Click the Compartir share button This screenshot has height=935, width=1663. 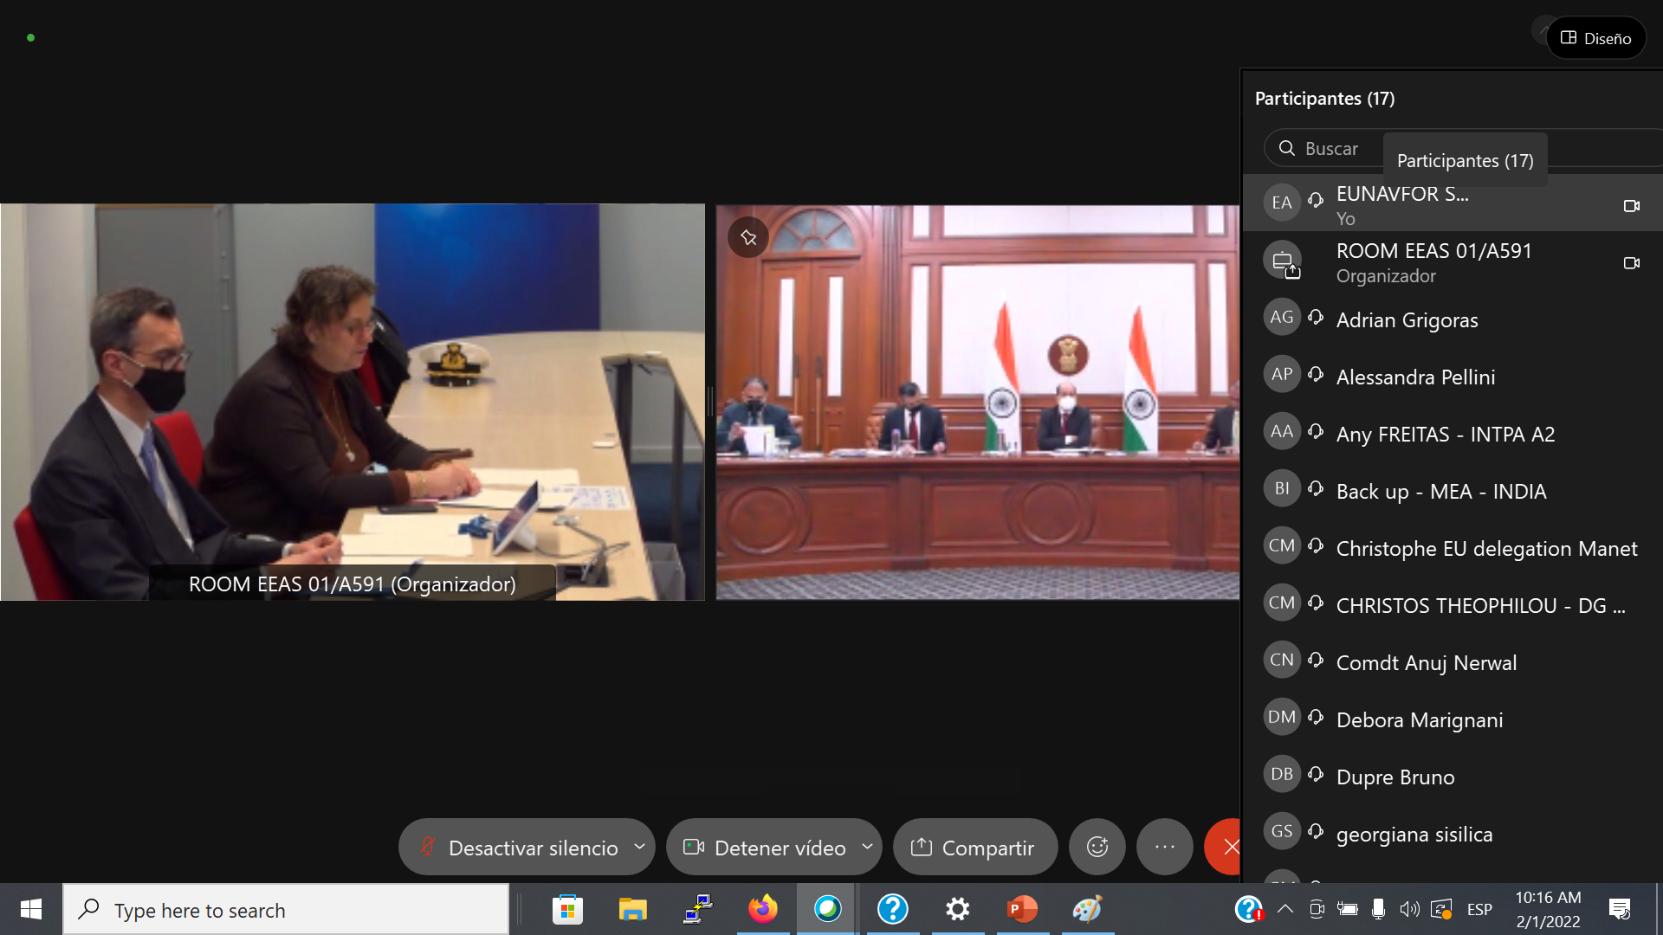coord(974,848)
